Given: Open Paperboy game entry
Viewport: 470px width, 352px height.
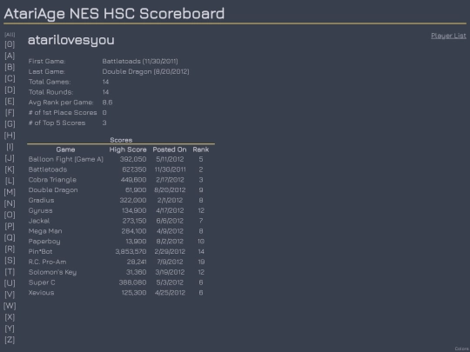Looking at the screenshot, I should [x=44, y=242].
